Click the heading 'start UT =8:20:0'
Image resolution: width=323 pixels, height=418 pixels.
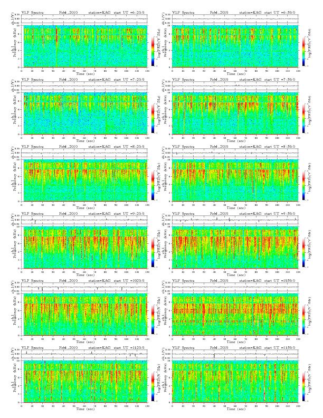pos(129,147)
